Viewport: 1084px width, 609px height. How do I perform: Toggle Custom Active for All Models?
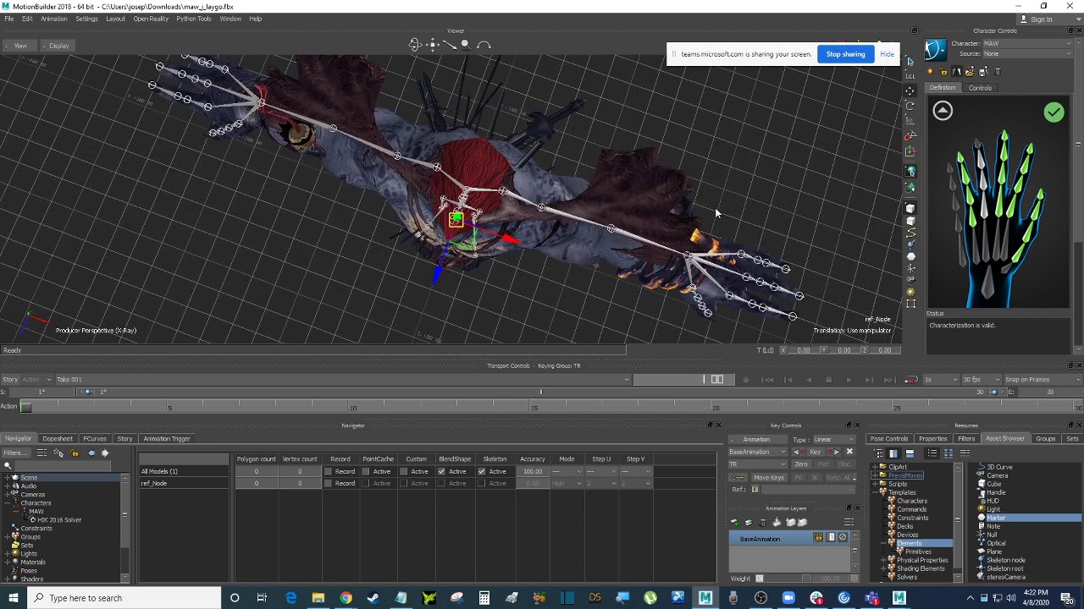[x=403, y=471]
